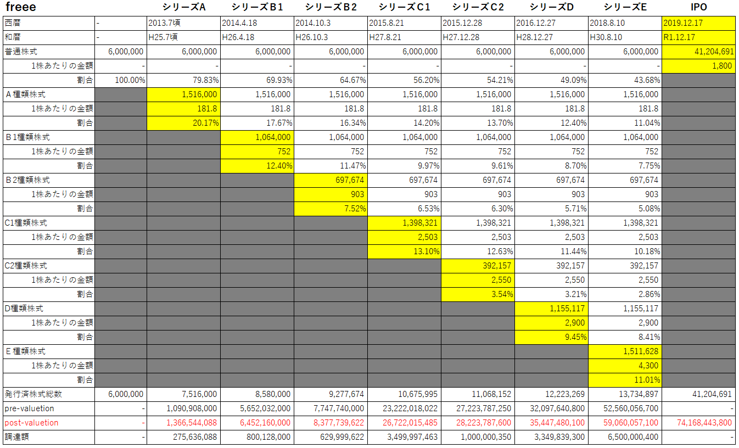The width and height of the screenshot is (739, 448).
Task: Select the 7.75% cell
Action: [x=625, y=166]
